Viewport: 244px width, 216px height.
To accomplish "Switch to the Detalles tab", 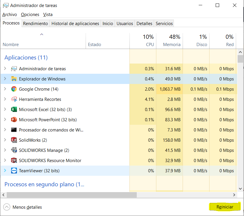I will [x=144, y=23].
